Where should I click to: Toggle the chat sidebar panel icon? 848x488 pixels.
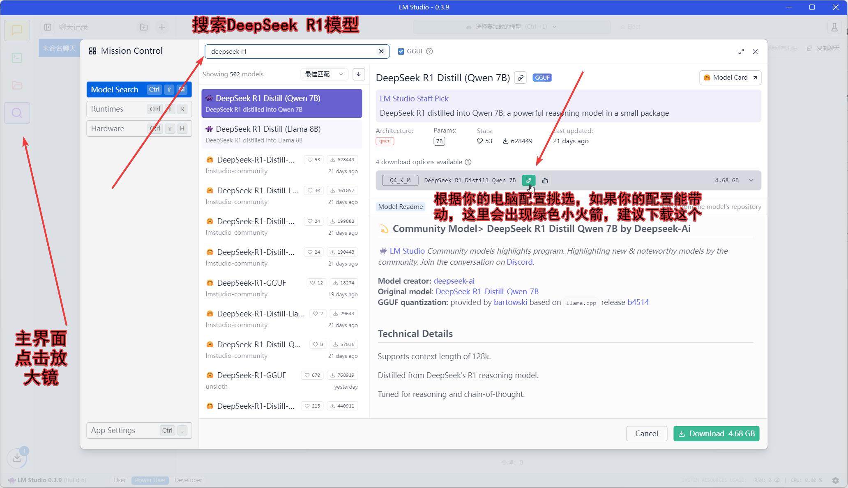click(x=48, y=27)
